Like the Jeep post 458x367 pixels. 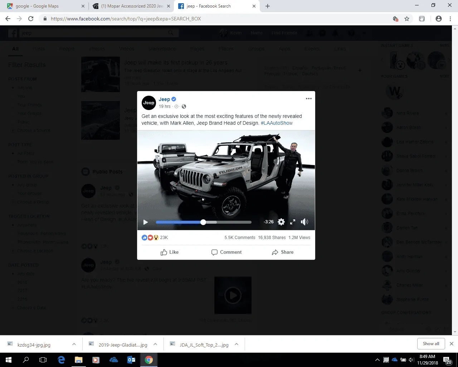click(170, 252)
